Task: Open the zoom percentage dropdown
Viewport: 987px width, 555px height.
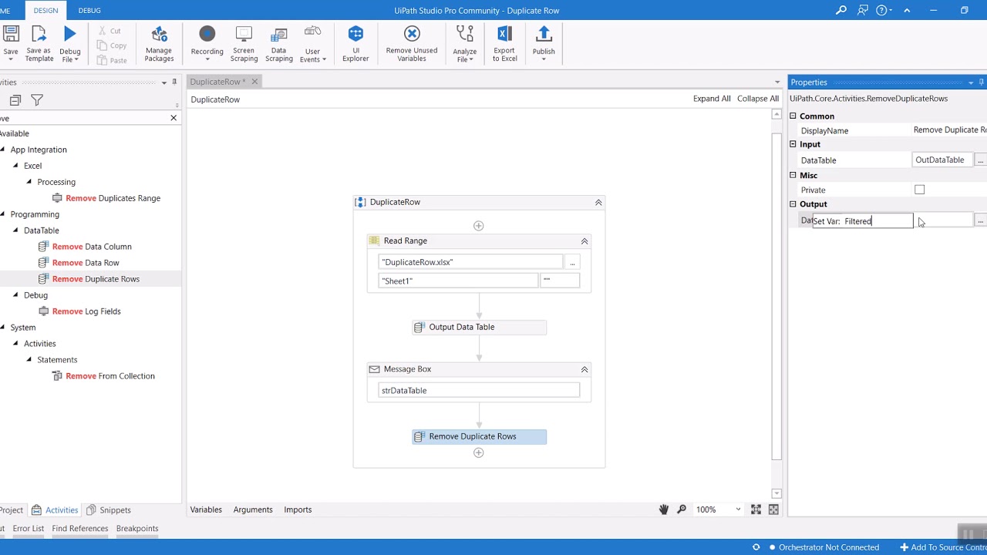Action: pyautogui.click(x=738, y=510)
